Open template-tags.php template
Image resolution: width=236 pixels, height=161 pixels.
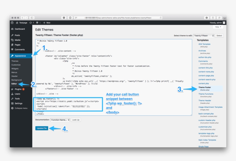(x=206, y=133)
